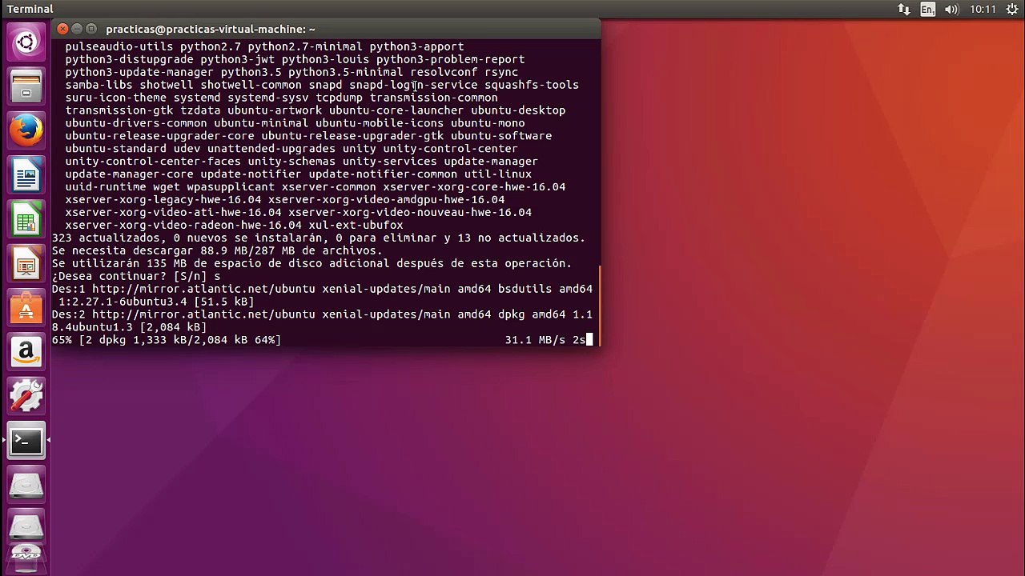Open the DVD drive launcher icon

(26, 558)
